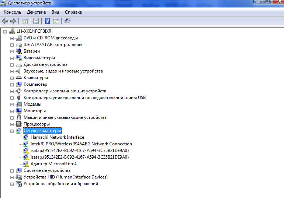Screen dimensions: 284x198
Task: Expand Системные устройства
Action: tap(12, 171)
